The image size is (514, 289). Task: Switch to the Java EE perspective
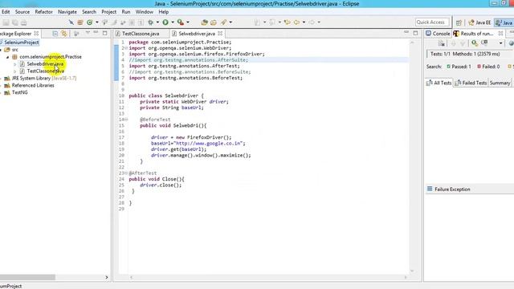click(479, 22)
